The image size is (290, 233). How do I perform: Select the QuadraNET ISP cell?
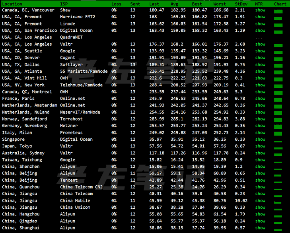[71, 37]
